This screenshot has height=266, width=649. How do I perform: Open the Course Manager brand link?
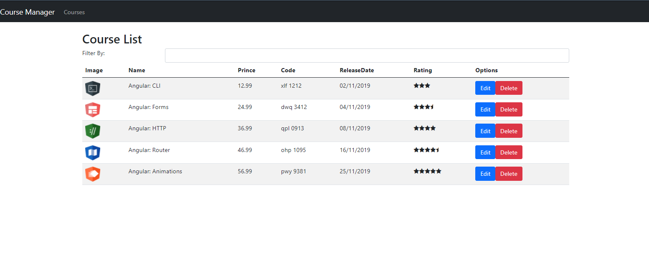[x=27, y=12]
